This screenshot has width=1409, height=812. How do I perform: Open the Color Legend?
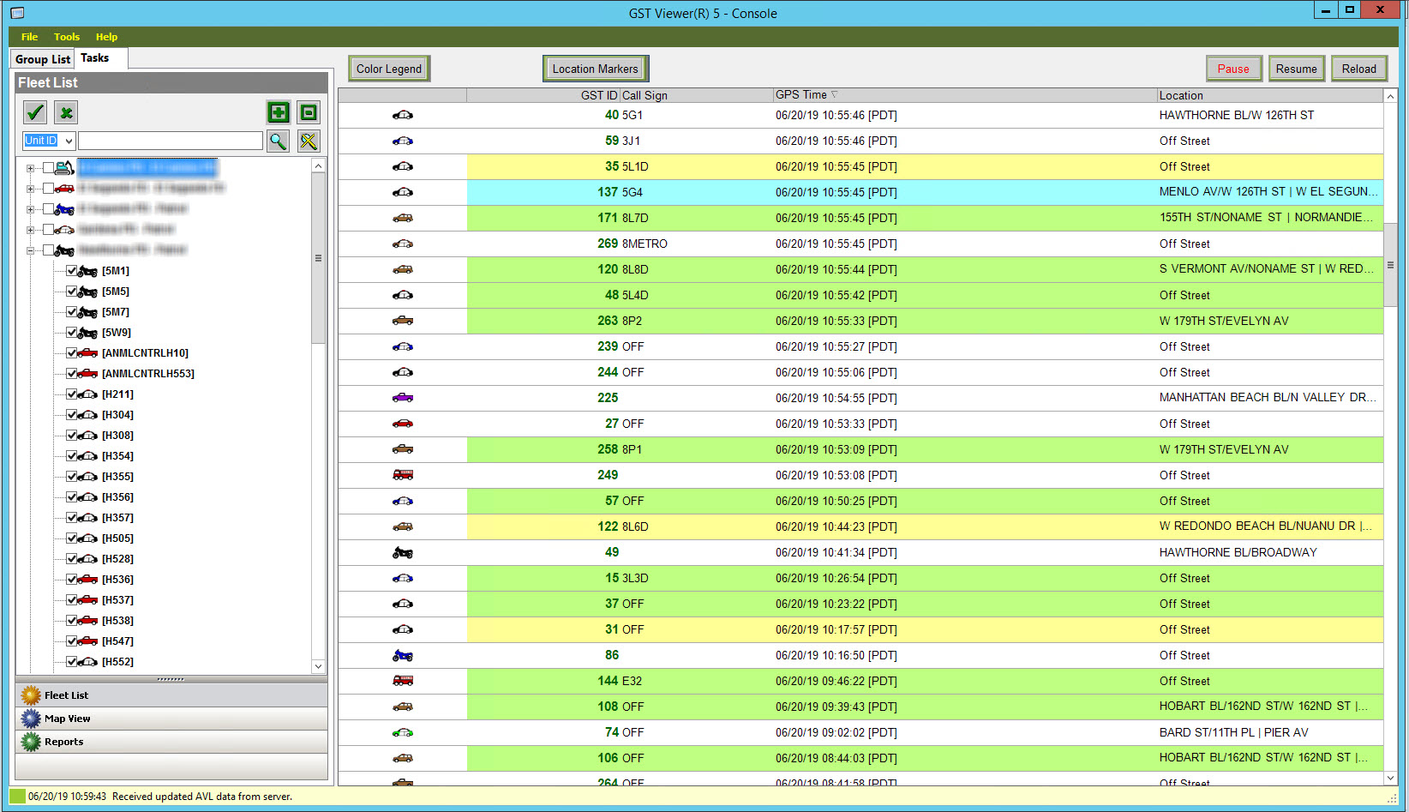[389, 69]
